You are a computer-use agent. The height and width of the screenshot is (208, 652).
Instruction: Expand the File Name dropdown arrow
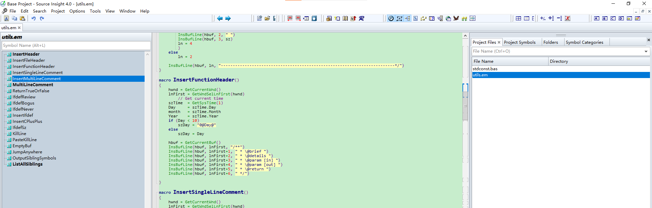click(x=646, y=51)
